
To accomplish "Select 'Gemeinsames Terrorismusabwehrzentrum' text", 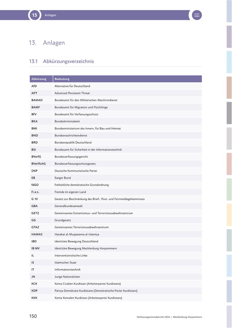I will 81,227.
